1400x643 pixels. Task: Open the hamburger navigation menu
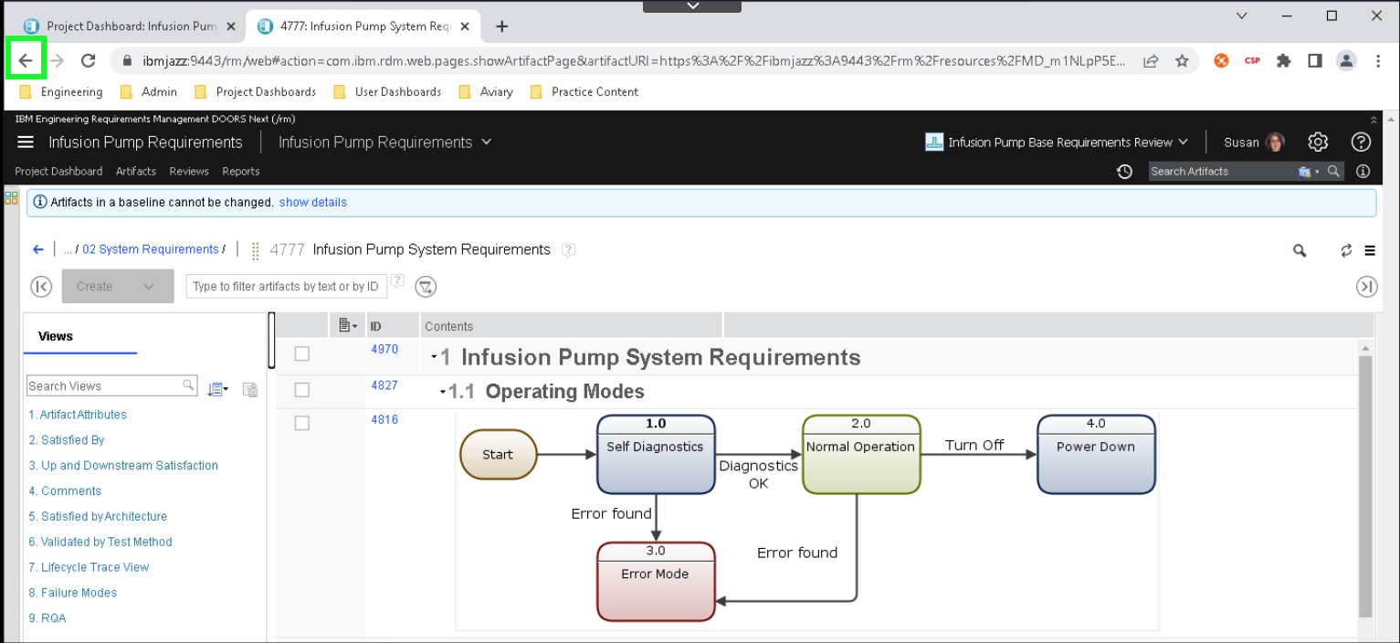point(26,142)
